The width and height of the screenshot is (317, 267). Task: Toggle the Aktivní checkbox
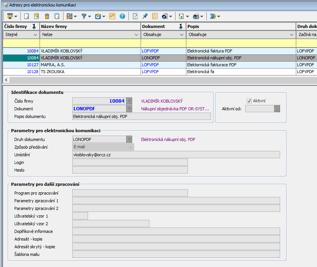pyautogui.click(x=249, y=101)
